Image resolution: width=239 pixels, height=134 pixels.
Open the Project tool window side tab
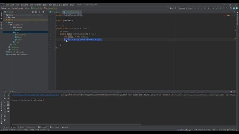(x=1, y=15)
